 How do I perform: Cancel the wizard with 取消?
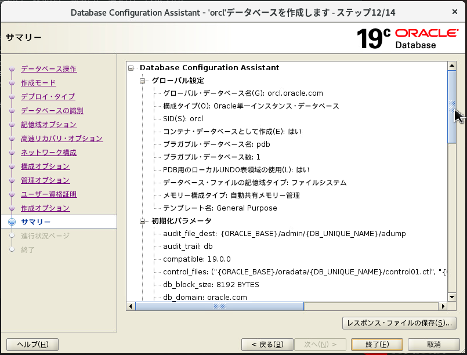pyautogui.click(x=434, y=345)
